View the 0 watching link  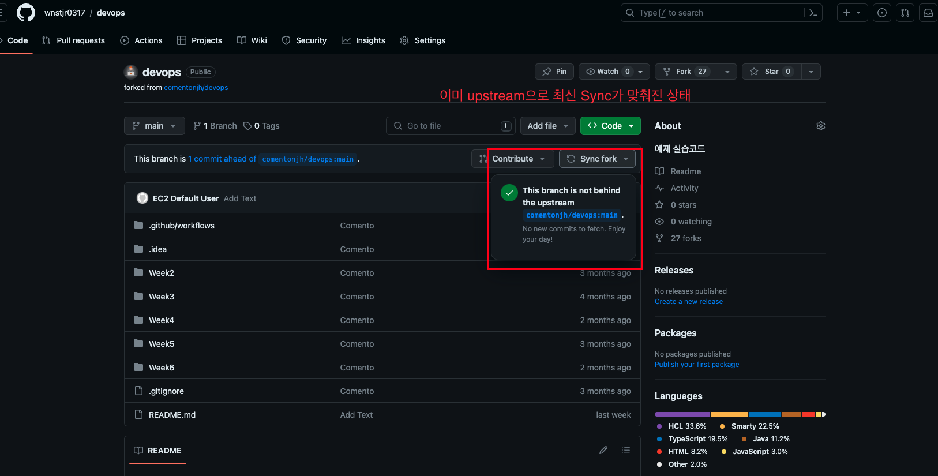point(684,222)
